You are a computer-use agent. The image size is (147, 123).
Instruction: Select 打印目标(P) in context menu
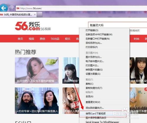coord(104,47)
